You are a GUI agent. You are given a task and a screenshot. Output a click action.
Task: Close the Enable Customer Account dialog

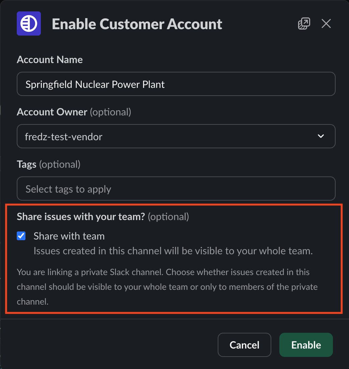(x=326, y=23)
